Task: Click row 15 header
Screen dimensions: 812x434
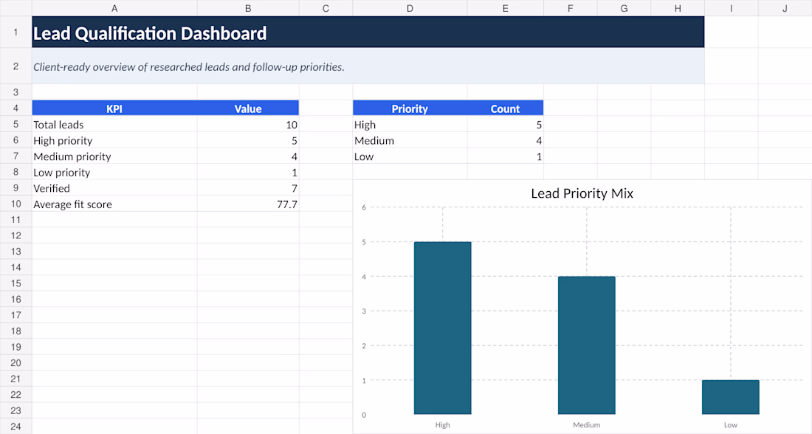Action: tap(16, 283)
